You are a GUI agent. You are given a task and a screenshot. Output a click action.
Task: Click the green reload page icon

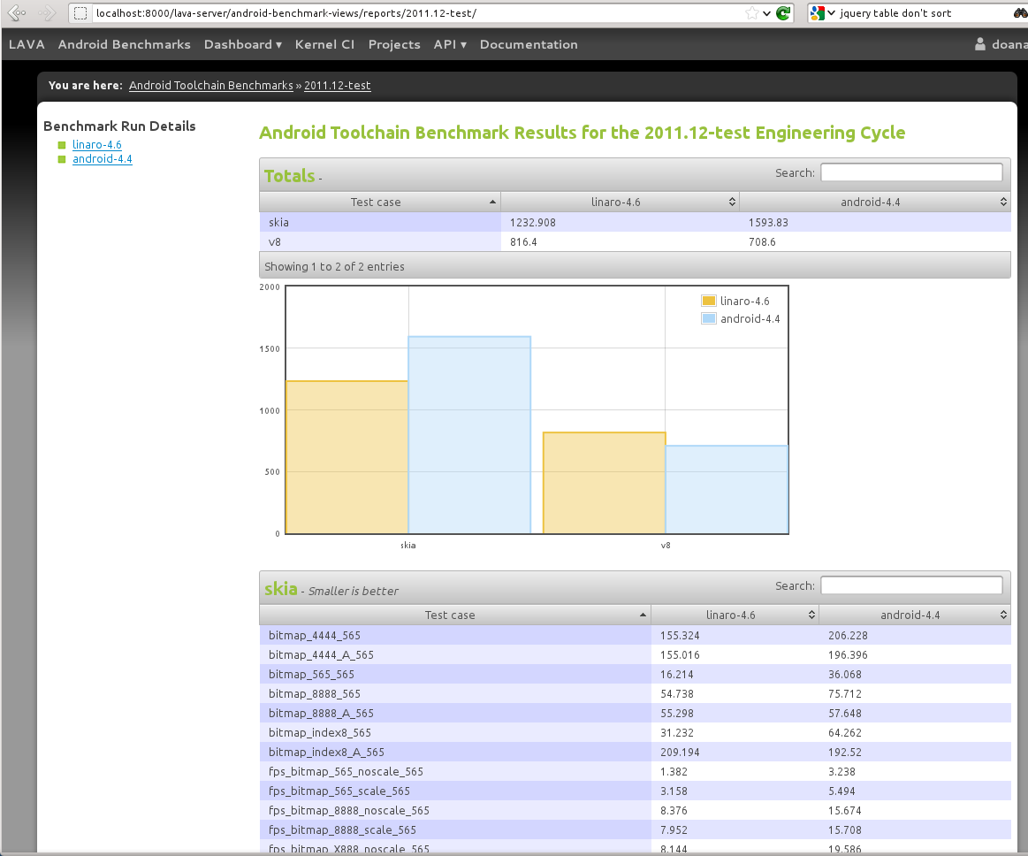pos(783,13)
